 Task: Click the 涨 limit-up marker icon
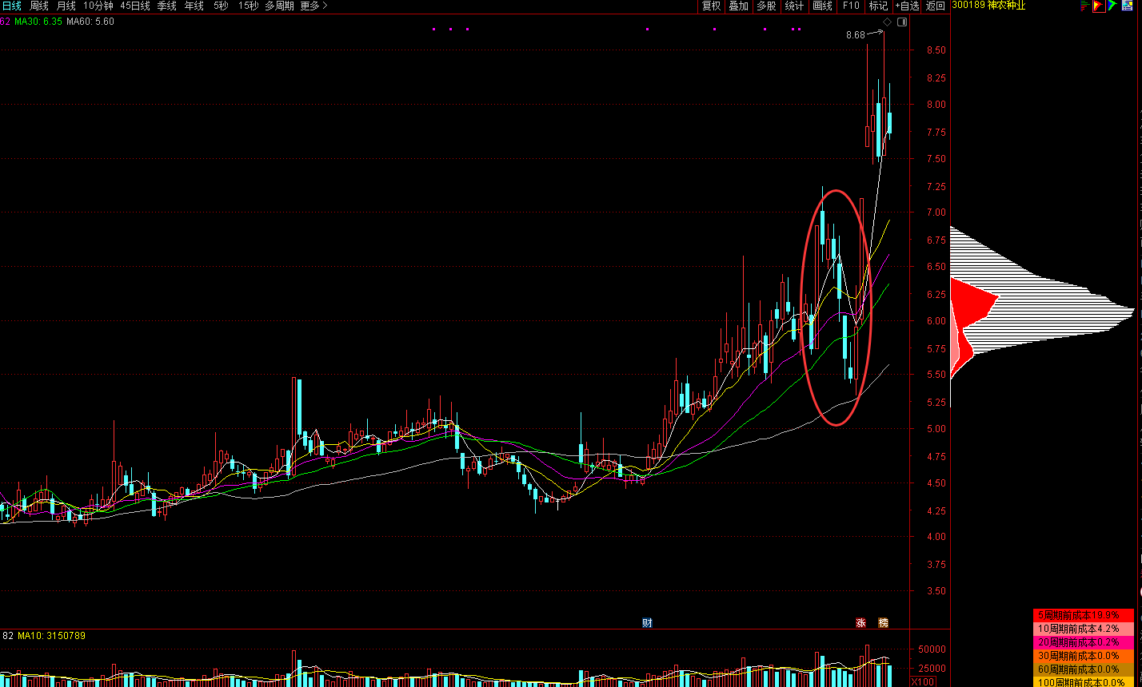861,622
